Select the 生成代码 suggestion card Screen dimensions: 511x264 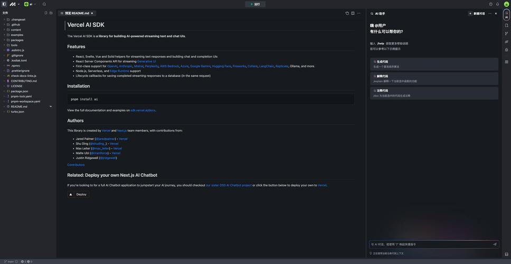tap(434, 64)
